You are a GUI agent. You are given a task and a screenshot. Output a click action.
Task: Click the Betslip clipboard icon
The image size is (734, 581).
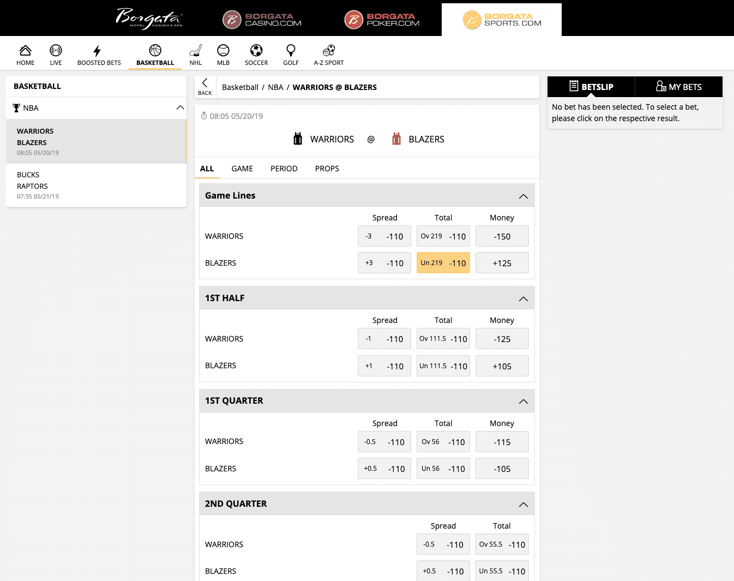click(x=574, y=86)
